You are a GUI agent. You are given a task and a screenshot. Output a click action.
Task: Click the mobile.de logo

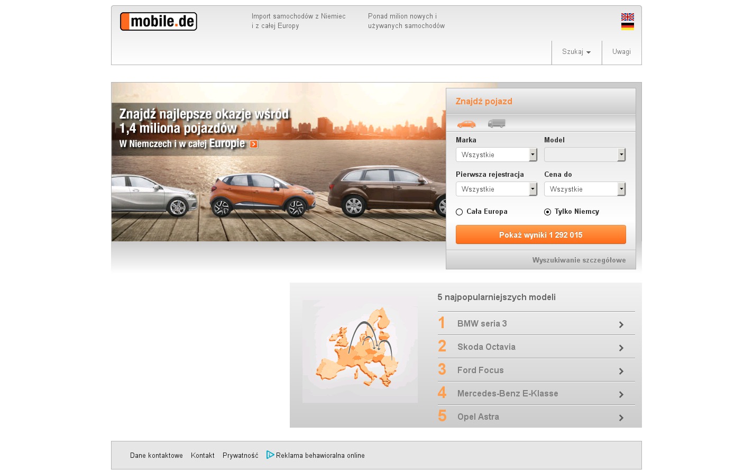click(158, 22)
